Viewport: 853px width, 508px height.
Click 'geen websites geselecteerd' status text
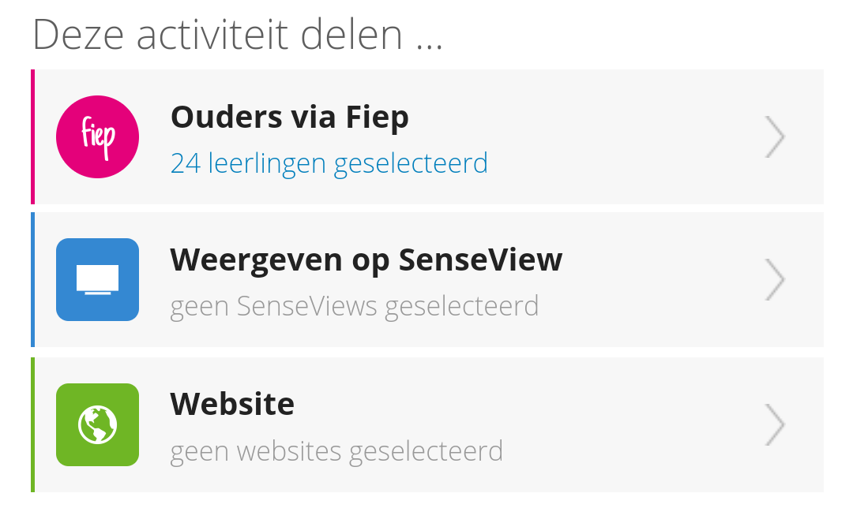(x=336, y=451)
